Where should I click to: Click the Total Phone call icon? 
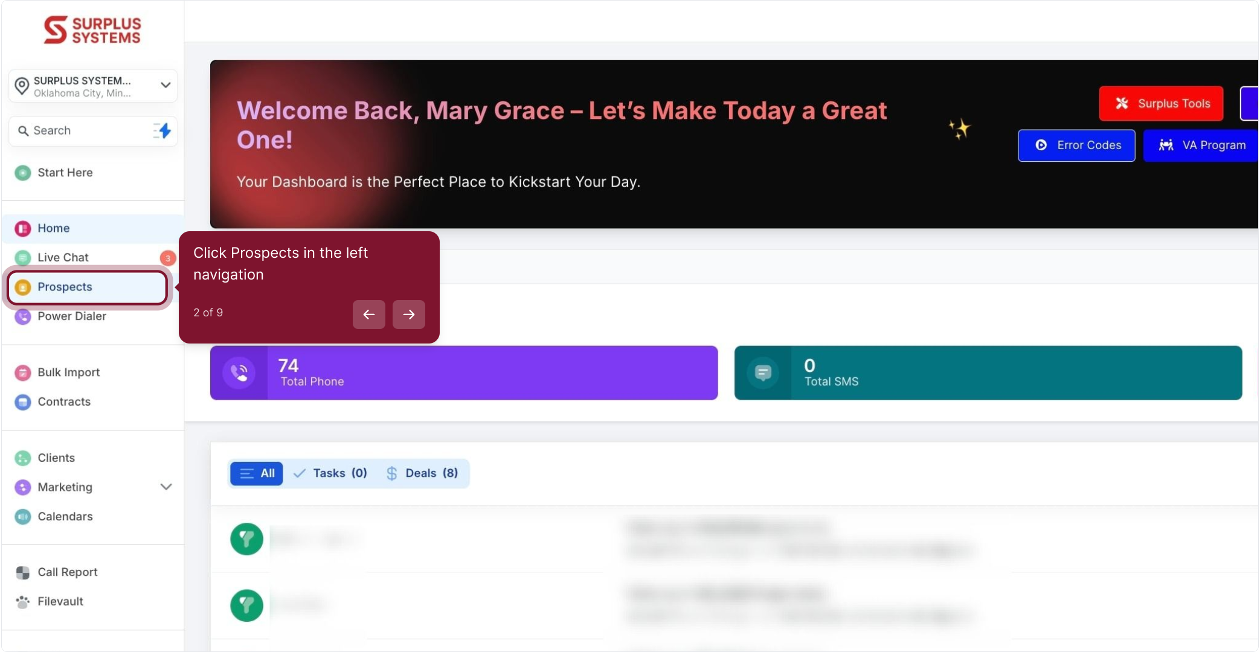coord(239,373)
